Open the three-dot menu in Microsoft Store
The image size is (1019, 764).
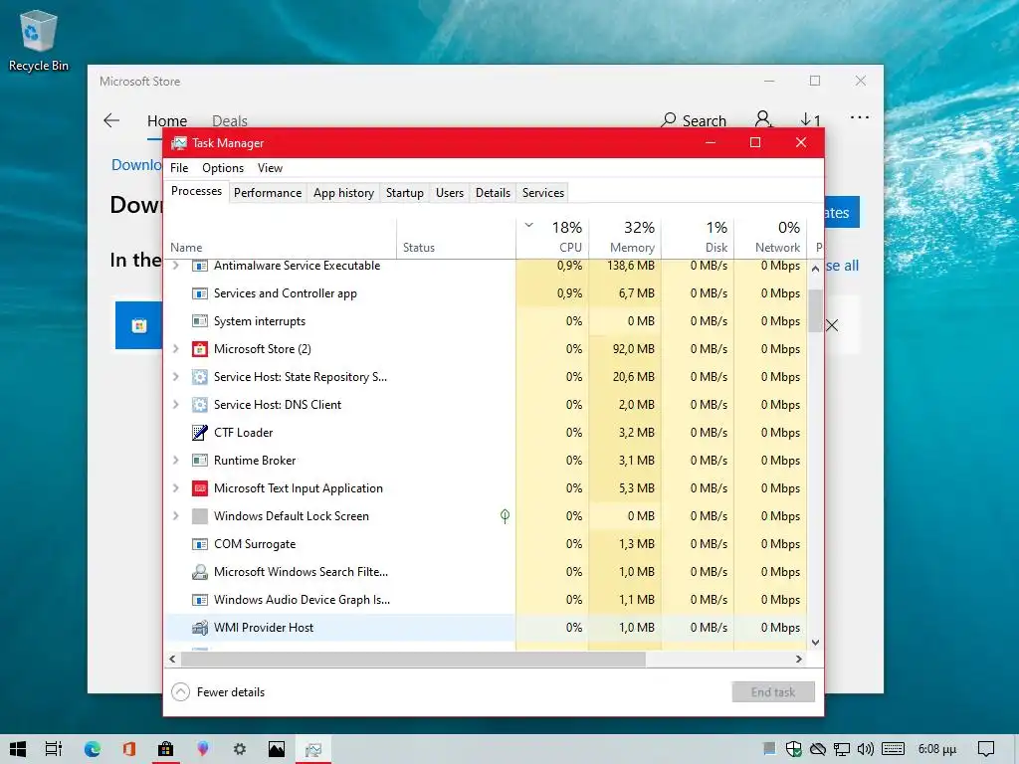pyautogui.click(x=859, y=117)
